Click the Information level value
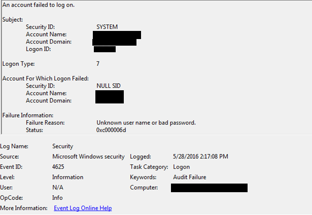Screen dimensions: 312x215 (67, 177)
